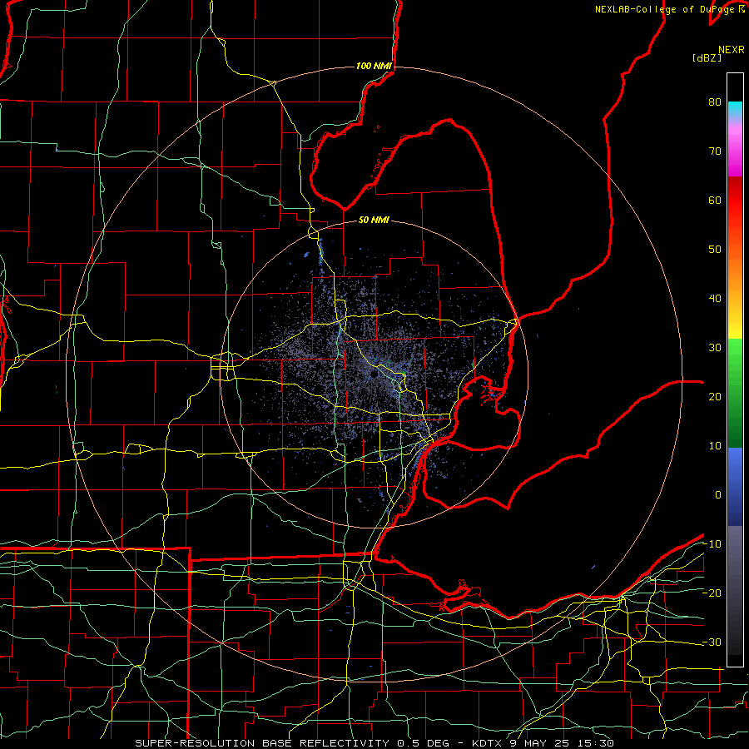Click the green section of the color bar
Viewport: 749px width, 749px height.
(735, 393)
